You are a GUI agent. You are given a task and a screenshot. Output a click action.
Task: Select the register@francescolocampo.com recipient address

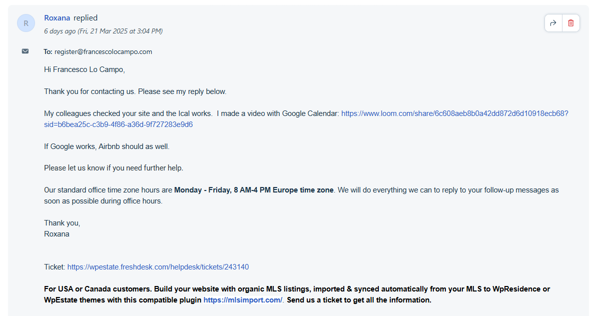103,51
